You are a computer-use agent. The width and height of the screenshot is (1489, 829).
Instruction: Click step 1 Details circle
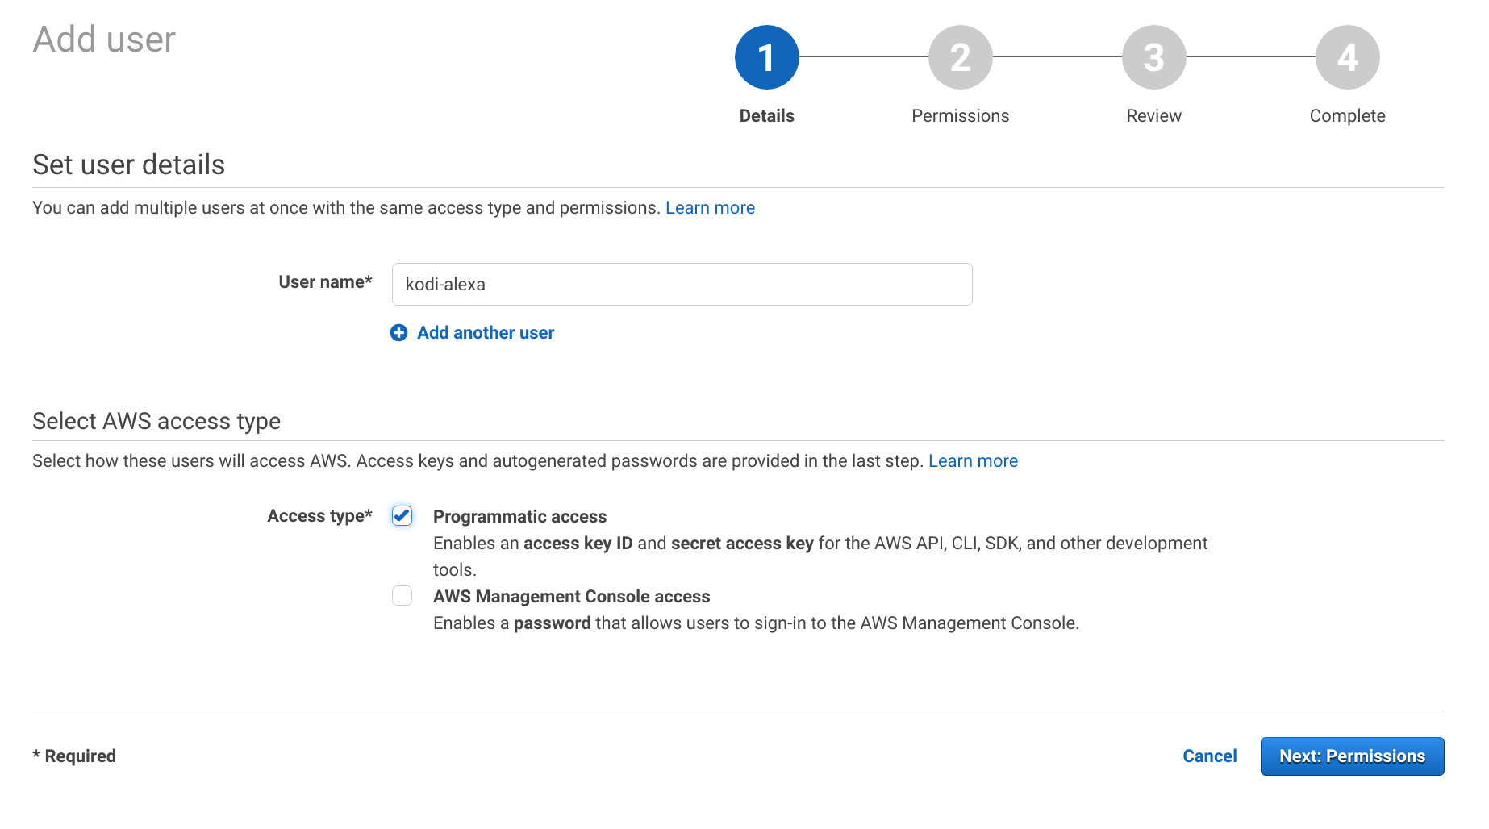click(766, 57)
